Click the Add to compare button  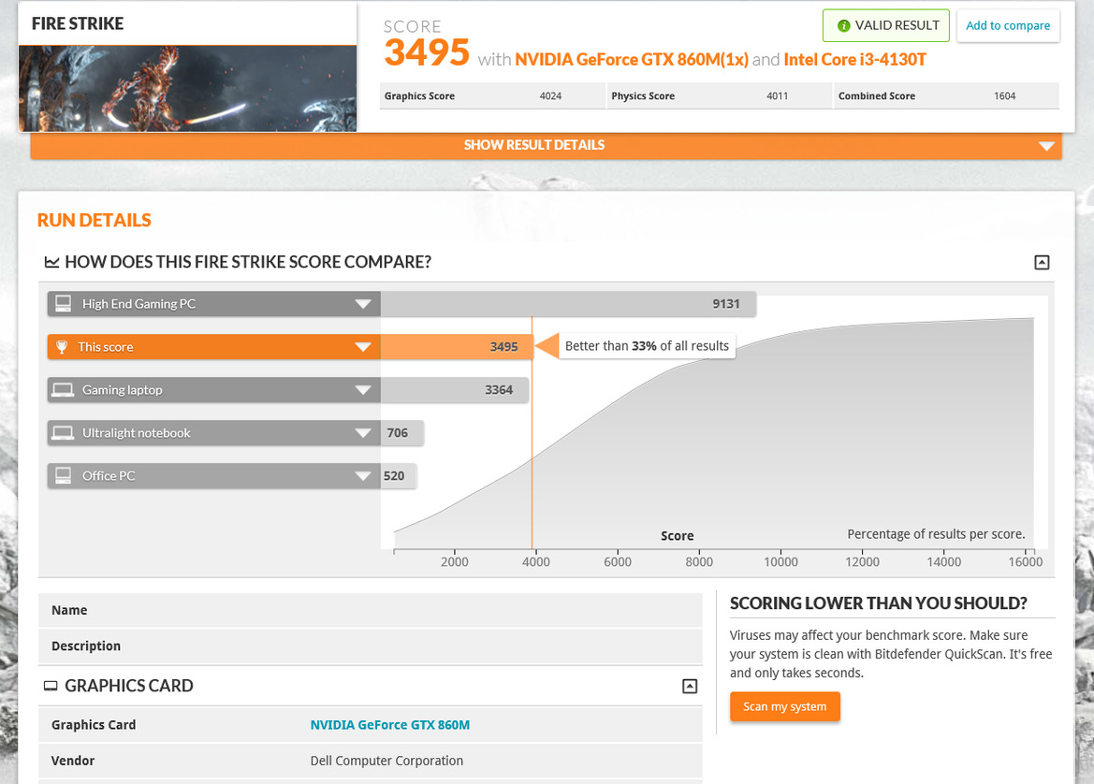click(1008, 26)
